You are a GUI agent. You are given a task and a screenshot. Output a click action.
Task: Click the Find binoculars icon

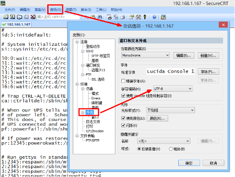[x=100, y=17]
